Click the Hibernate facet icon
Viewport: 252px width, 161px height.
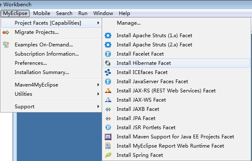click(x=108, y=63)
